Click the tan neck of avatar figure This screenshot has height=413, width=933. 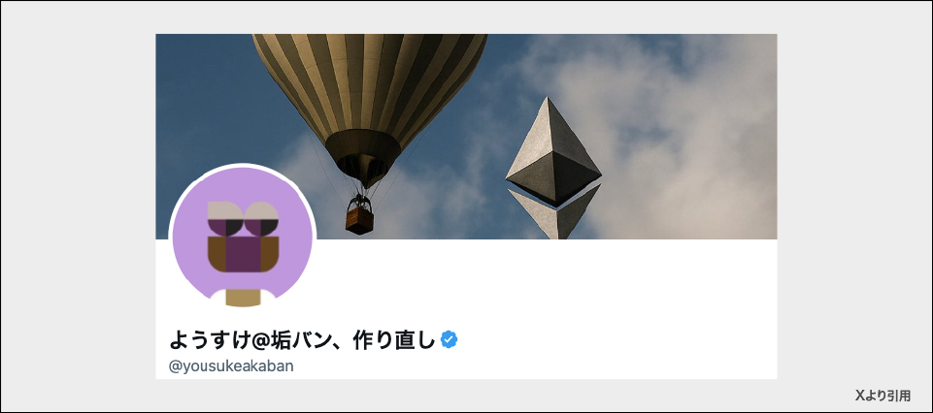pyautogui.click(x=243, y=297)
